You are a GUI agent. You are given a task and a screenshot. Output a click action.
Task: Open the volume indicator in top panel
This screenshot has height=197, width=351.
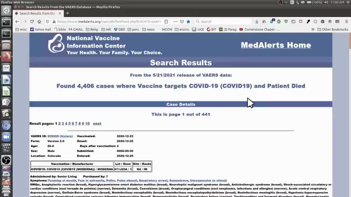point(326,2)
